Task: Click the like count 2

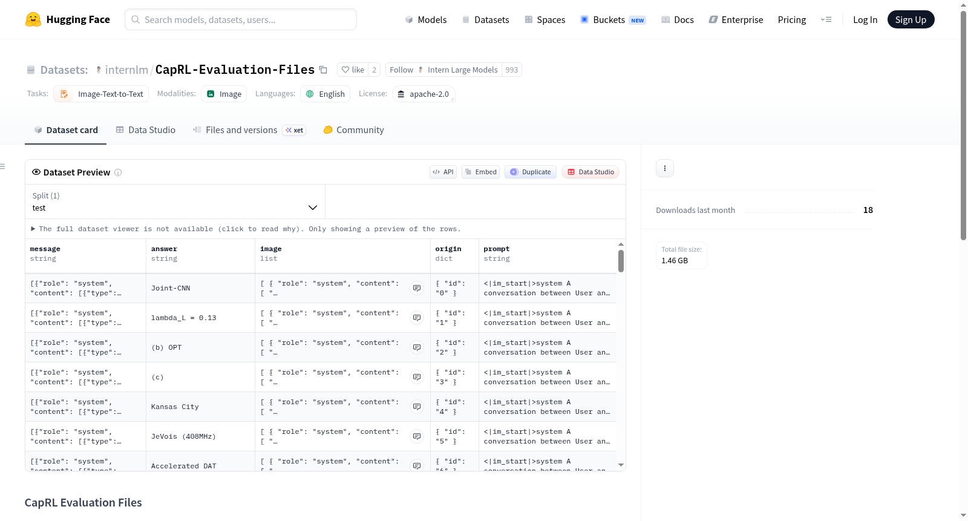Action: (x=374, y=70)
